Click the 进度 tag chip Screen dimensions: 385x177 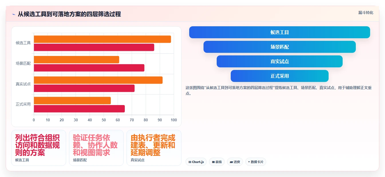[x=235, y=162]
